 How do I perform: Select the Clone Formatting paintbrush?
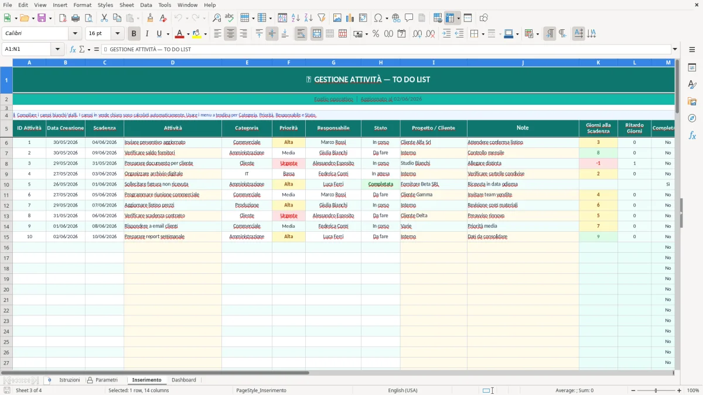(150, 18)
